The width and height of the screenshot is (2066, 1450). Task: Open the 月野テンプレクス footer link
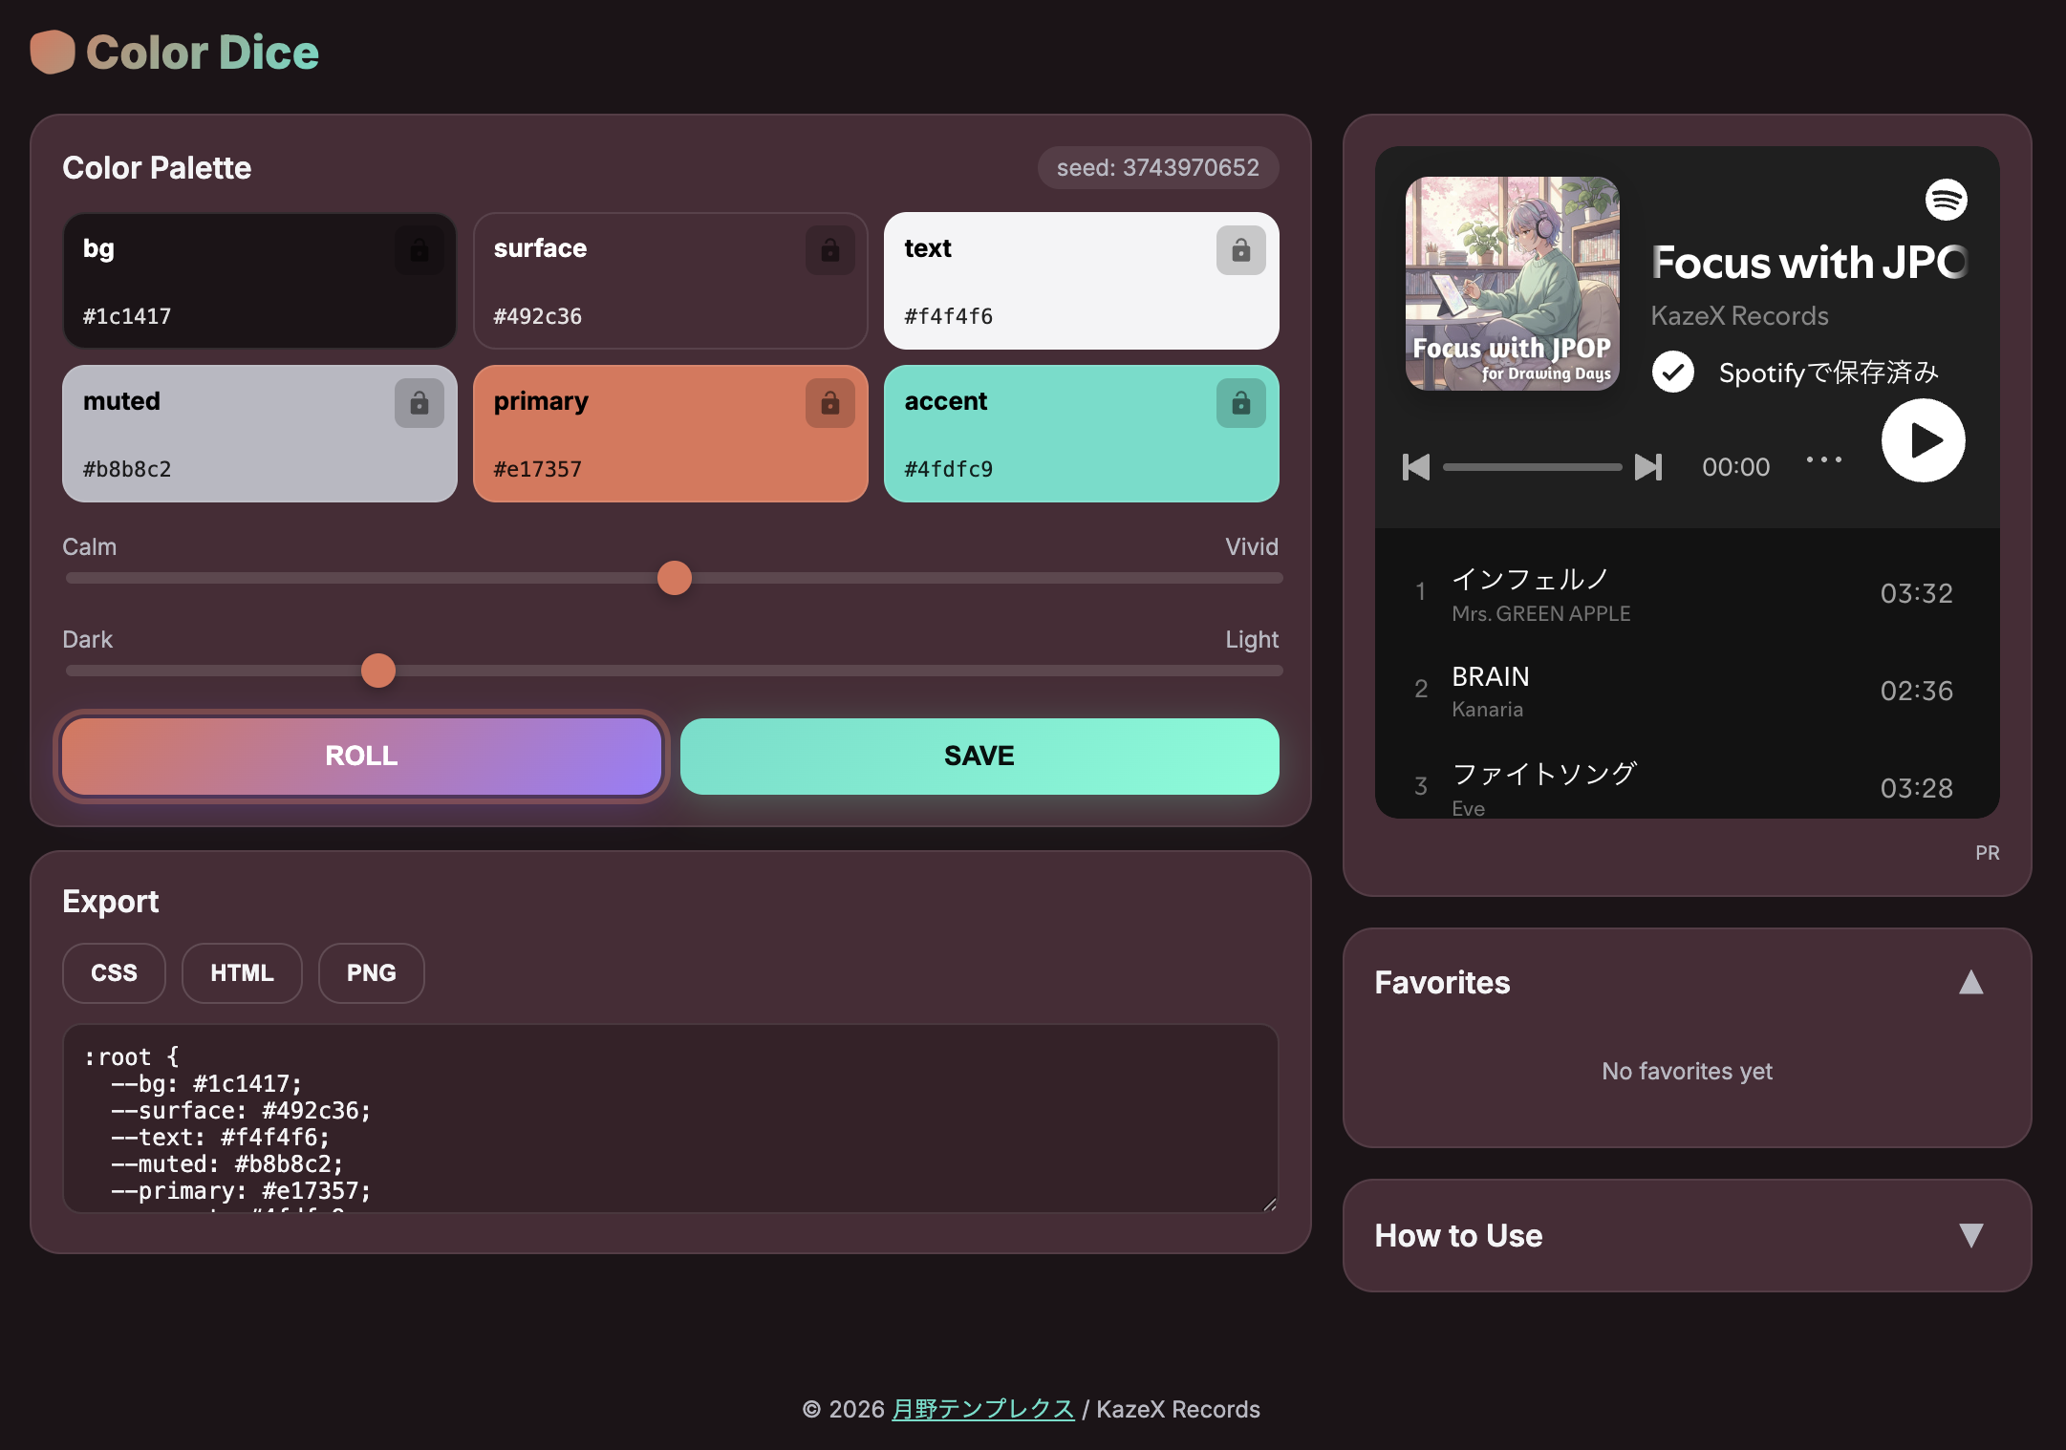(x=982, y=1409)
